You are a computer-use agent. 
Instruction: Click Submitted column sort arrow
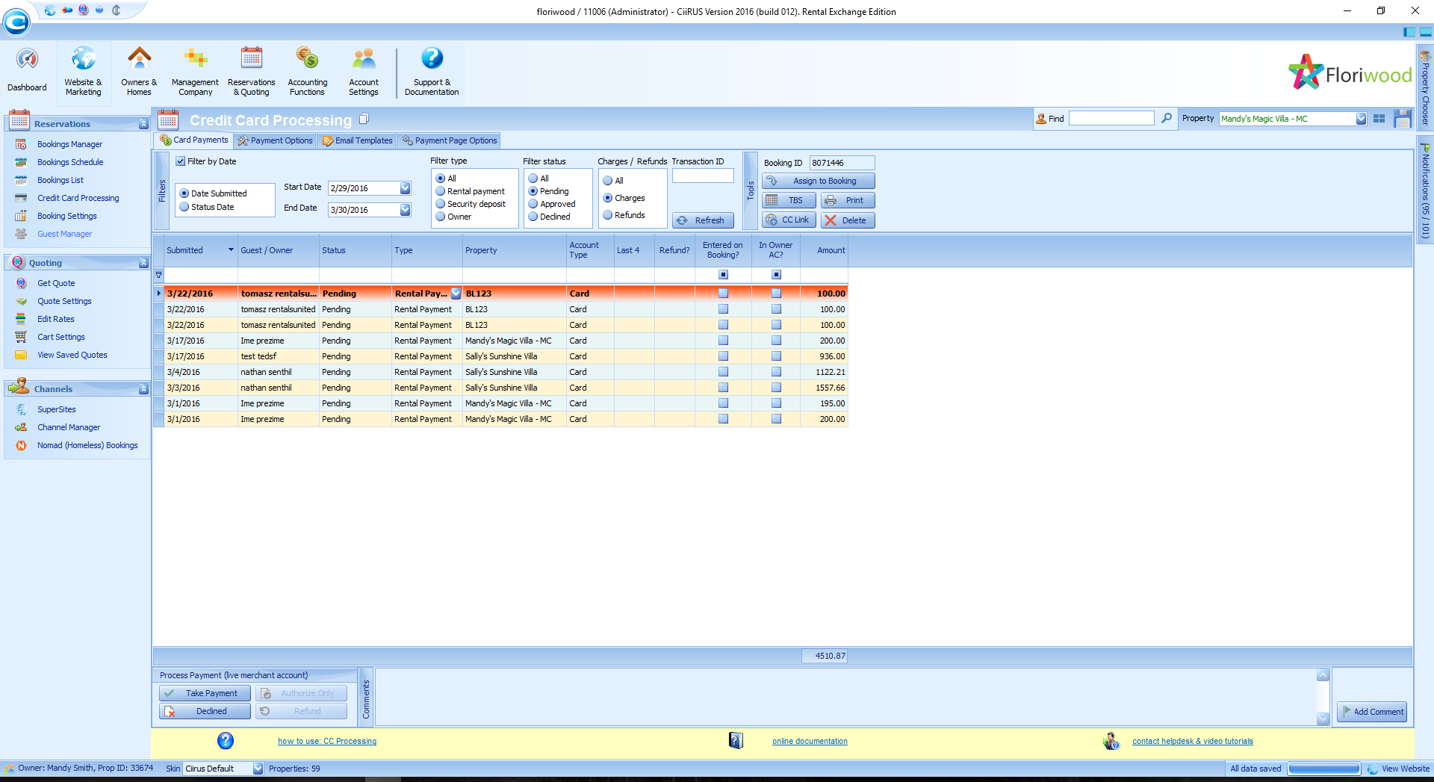coord(231,249)
